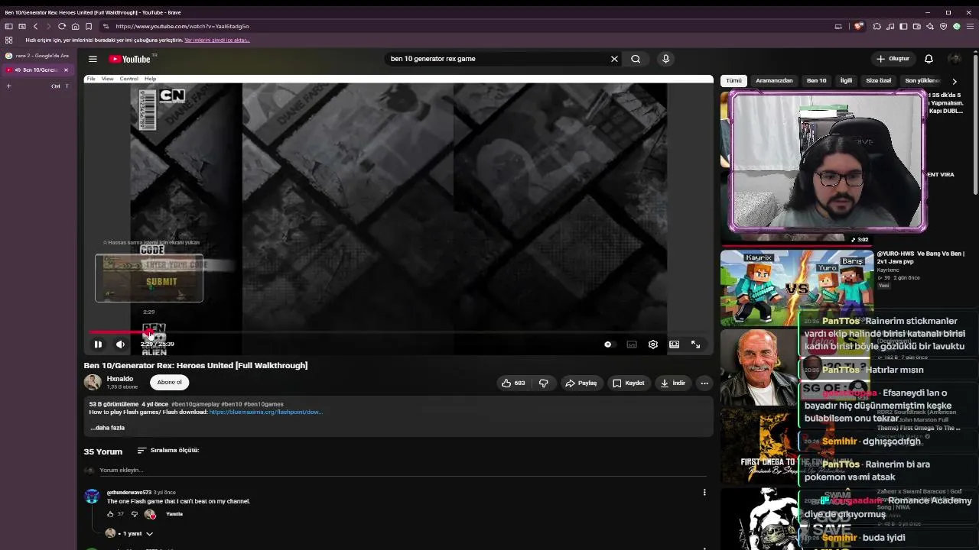Open File menu in the Flash player
Image resolution: width=979 pixels, height=550 pixels.
pyautogui.click(x=91, y=79)
